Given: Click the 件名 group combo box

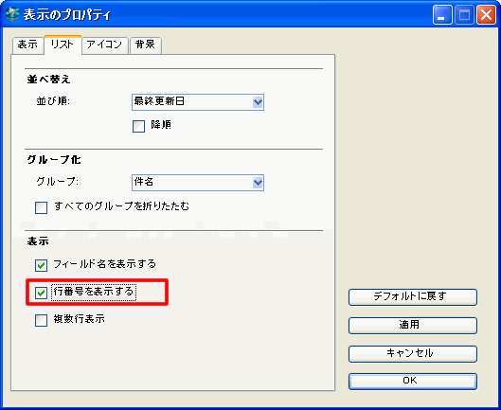Looking at the screenshot, I should [x=198, y=183].
